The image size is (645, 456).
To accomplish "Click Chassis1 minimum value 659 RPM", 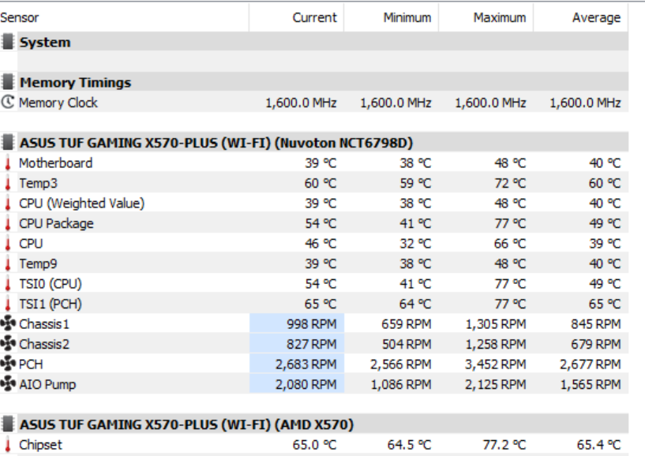I will point(406,324).
